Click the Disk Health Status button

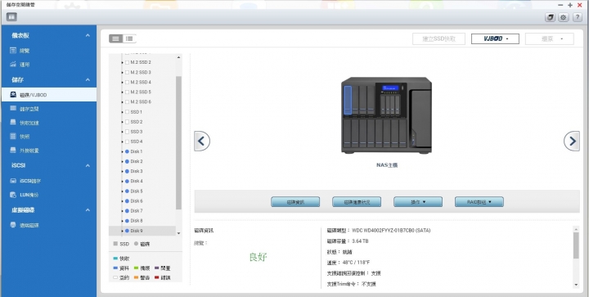(357, 201)
